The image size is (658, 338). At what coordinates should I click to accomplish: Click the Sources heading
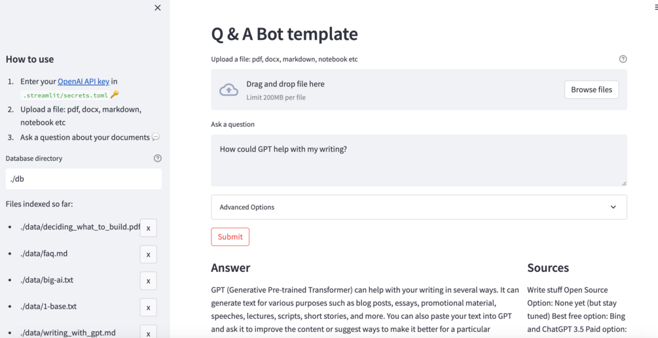tap(548, 268)
